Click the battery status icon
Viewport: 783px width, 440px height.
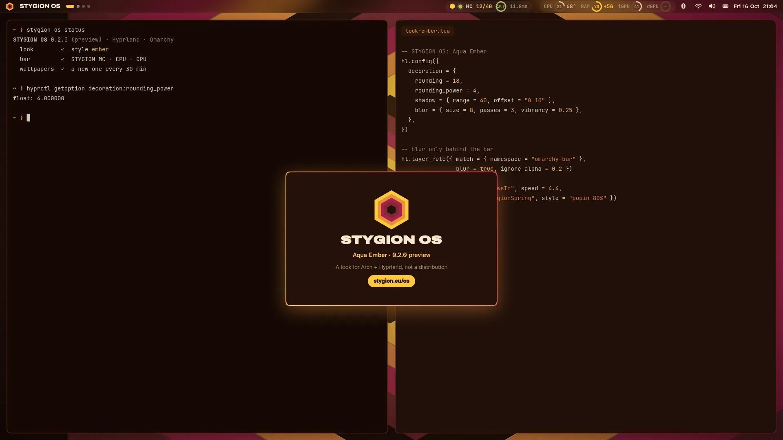point(725,6)
